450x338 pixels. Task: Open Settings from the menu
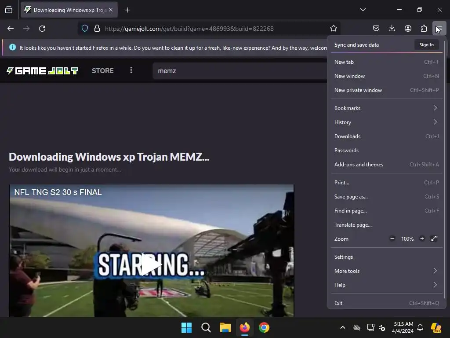tap(386, 257)
